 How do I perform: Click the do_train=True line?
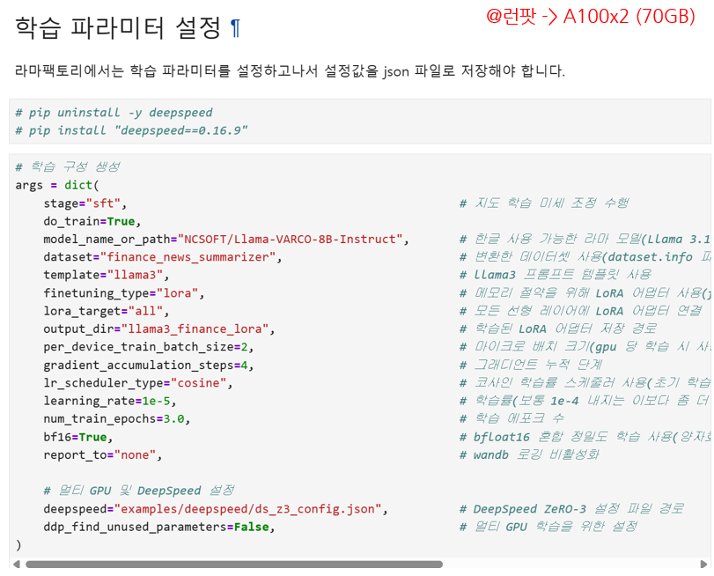coord(92,221)
